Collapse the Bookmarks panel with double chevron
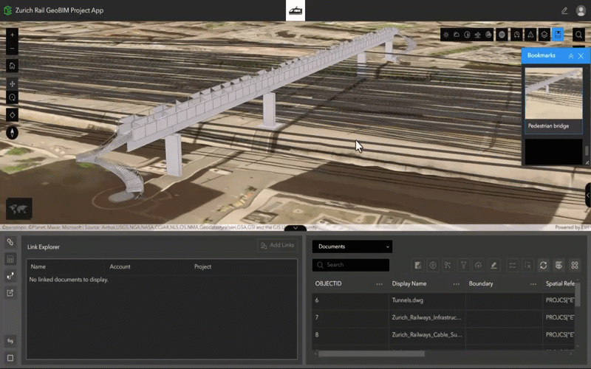This screenshot has height=369, width=591. coord(570,56)
